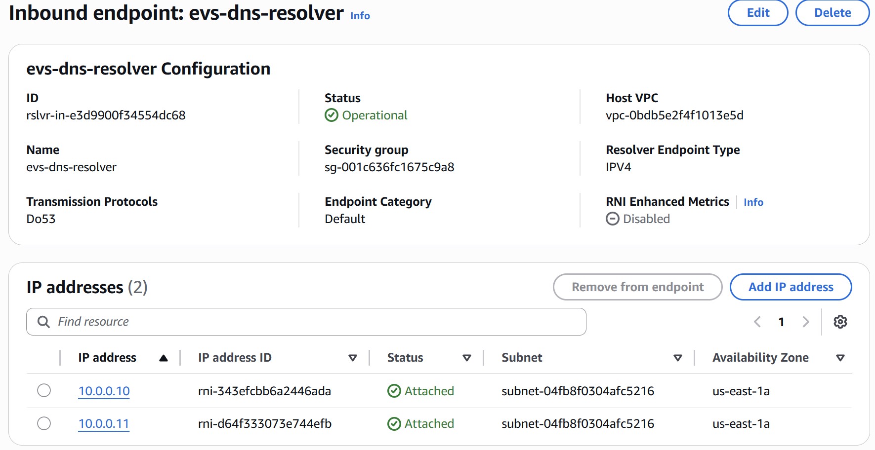Screen dimensions: 875x450
Task: Click the Disabled icon under RNI Enhanced Metrics
Action: (x=612, y=219)
